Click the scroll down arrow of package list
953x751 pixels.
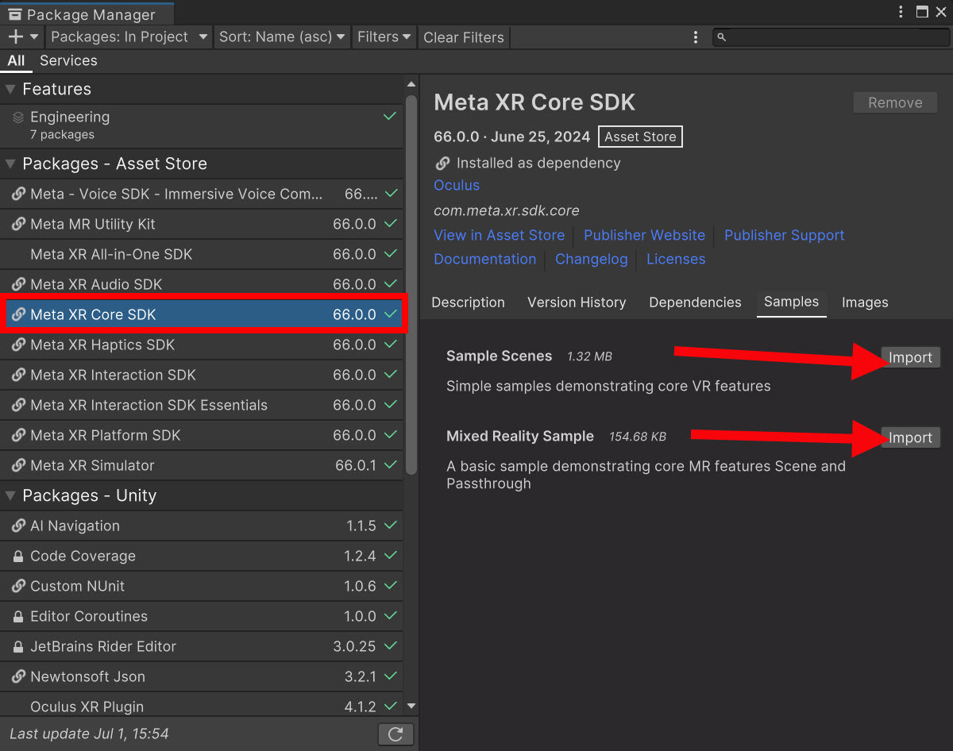point(411,706)
